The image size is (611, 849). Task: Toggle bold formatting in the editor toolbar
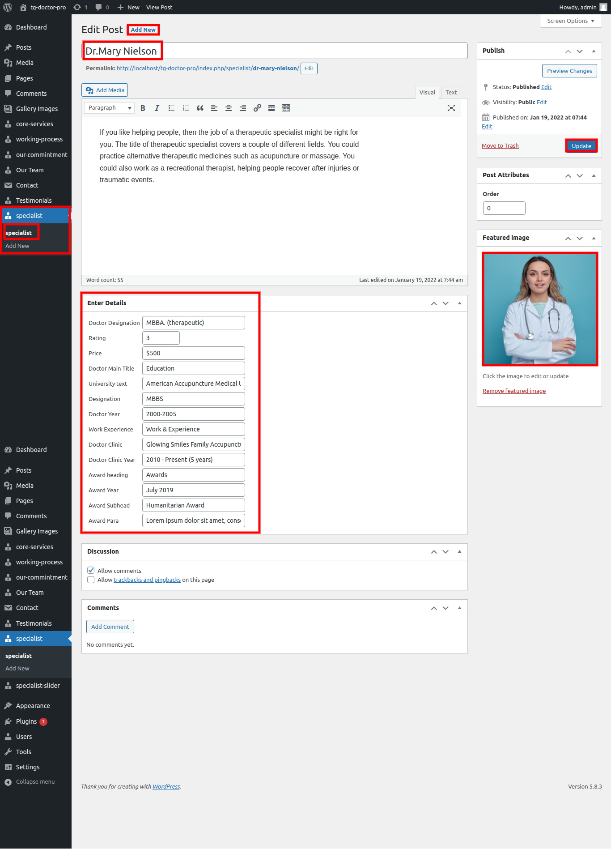(x=143, y=108)
